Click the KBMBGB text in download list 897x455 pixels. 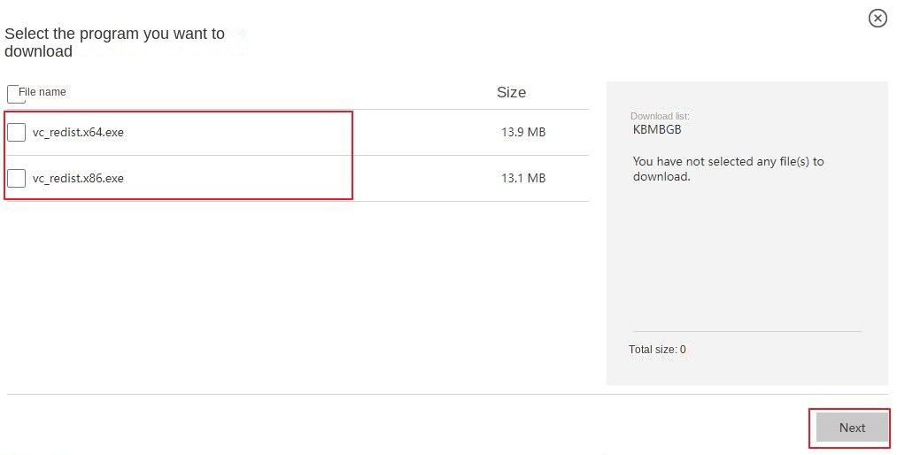pos(657,129)
